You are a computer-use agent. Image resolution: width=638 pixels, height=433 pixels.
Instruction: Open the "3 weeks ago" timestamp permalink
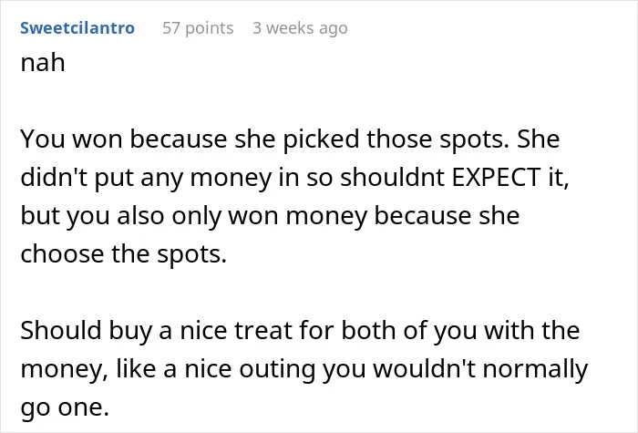tap(300, 28)
